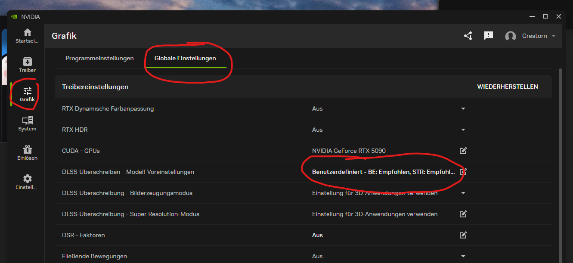573x263 pixels.
Task: Click the 'RTX Dynamische Farbanpassung' label
Action: click(108, 108)
